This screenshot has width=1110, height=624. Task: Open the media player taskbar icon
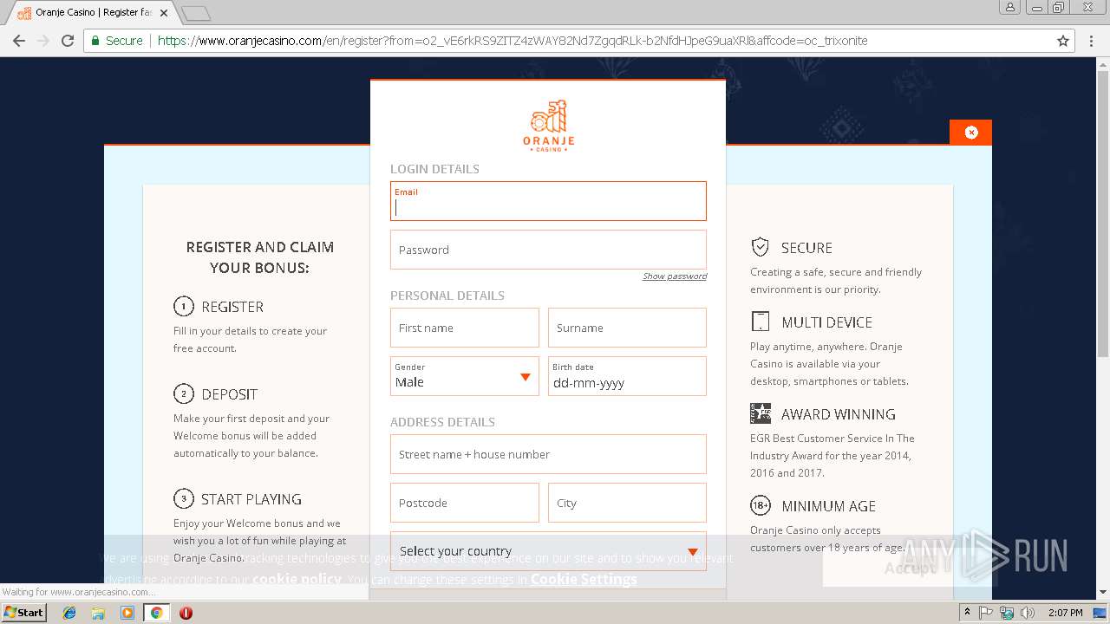click(x=127, y=613)
